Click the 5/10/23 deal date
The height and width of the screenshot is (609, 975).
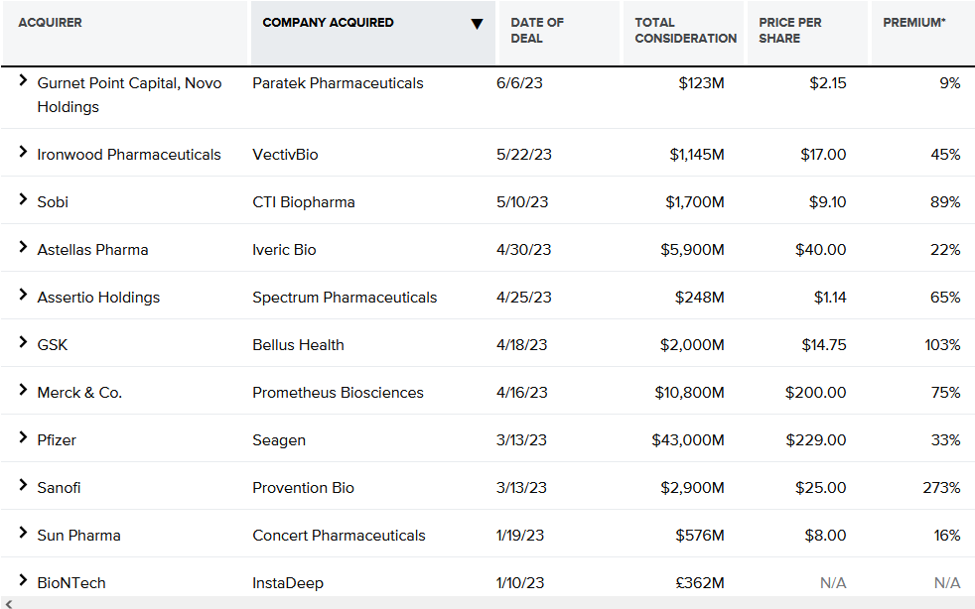coord(522,202)
